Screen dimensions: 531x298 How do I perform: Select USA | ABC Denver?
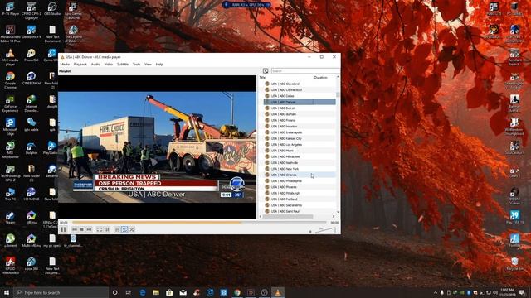300,102
